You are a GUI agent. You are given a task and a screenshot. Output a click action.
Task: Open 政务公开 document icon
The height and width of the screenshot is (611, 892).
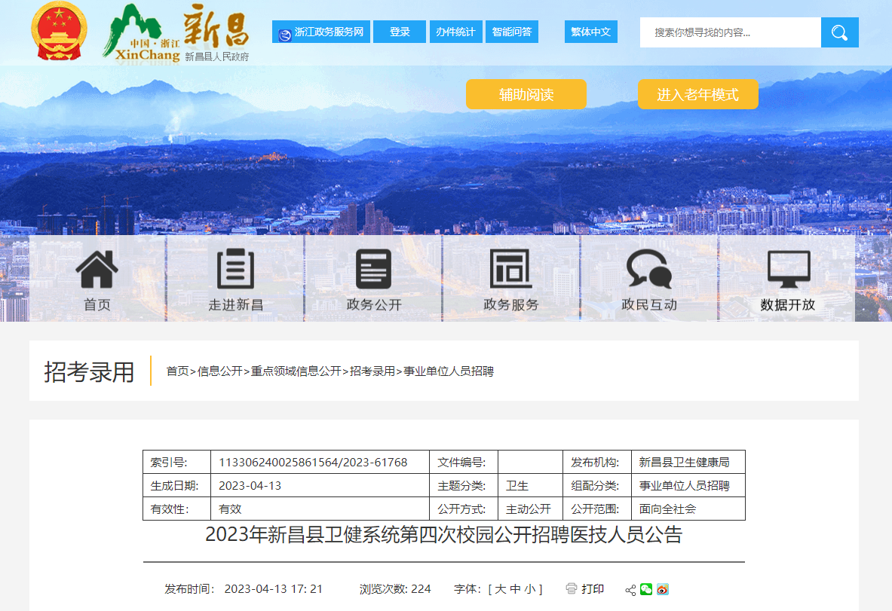[x=373, y=270]
